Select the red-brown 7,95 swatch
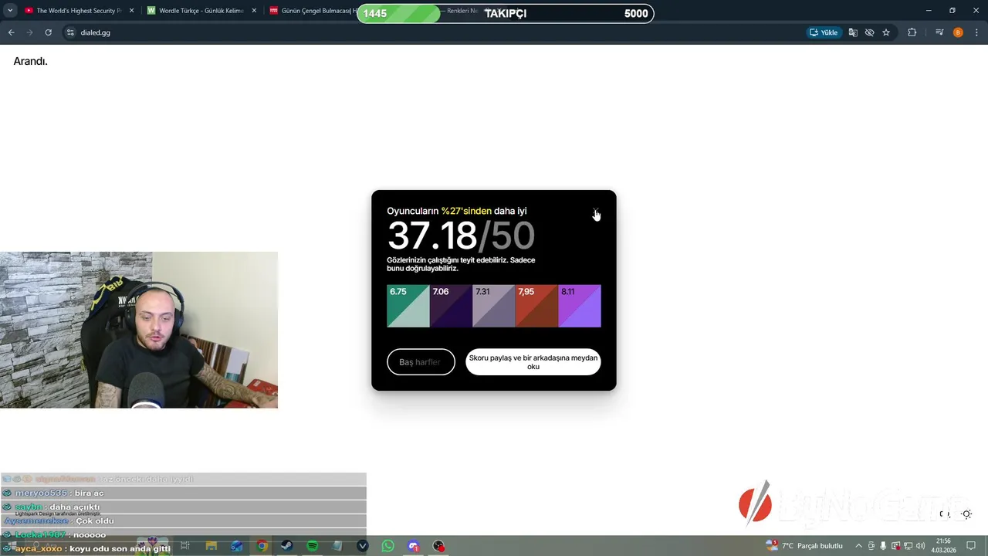The image size is (988, 556). tap(536, 306)
